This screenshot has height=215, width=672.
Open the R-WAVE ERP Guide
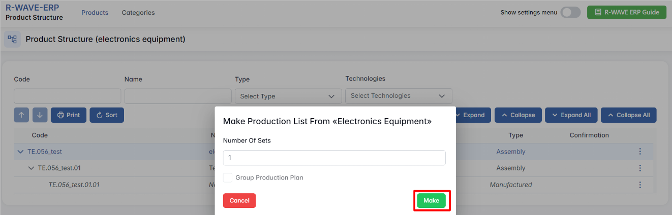pyautogui.click(x=626, y=13)
